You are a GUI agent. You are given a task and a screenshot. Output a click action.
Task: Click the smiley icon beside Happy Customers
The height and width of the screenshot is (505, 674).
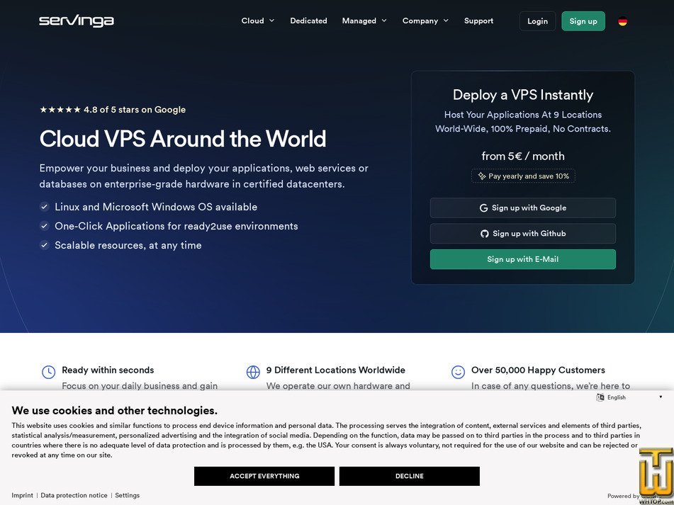tap(459, 371)
